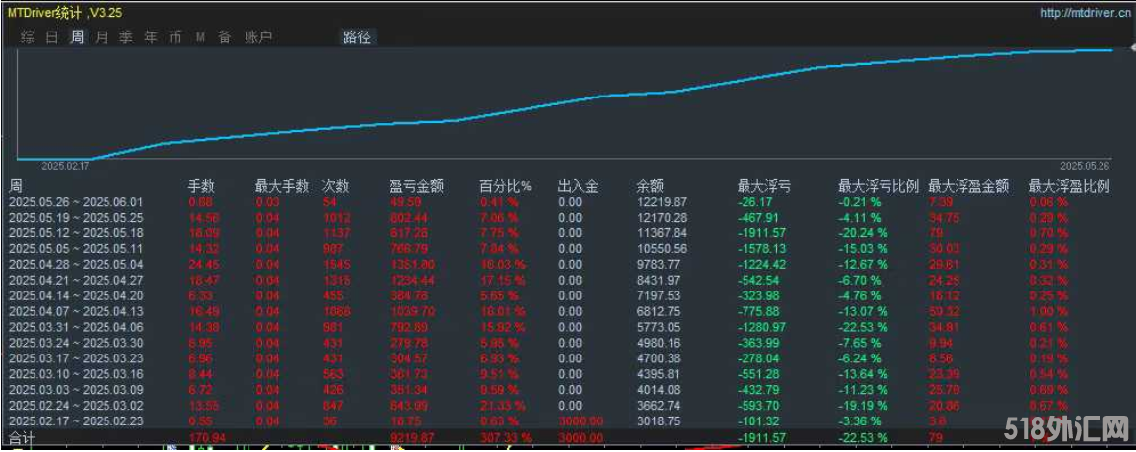Select the M tab

(201, 37)
